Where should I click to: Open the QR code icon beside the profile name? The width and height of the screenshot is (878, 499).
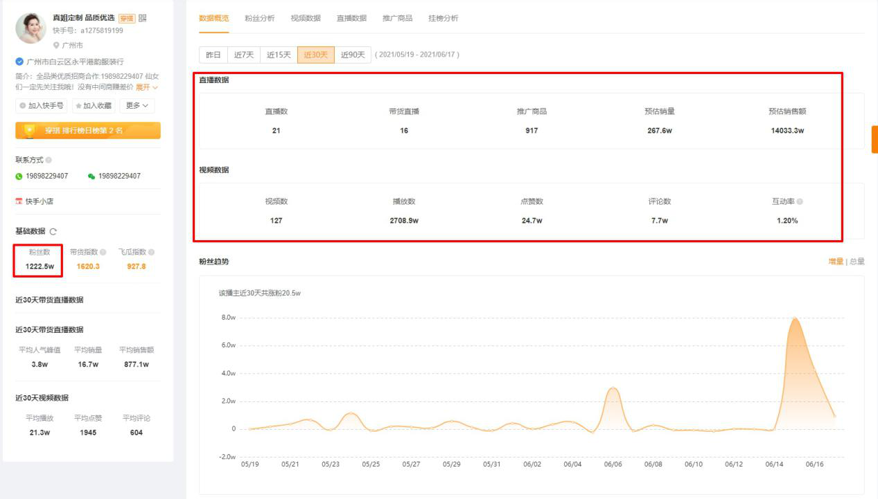pyautogui.click(x=143, y=18)
